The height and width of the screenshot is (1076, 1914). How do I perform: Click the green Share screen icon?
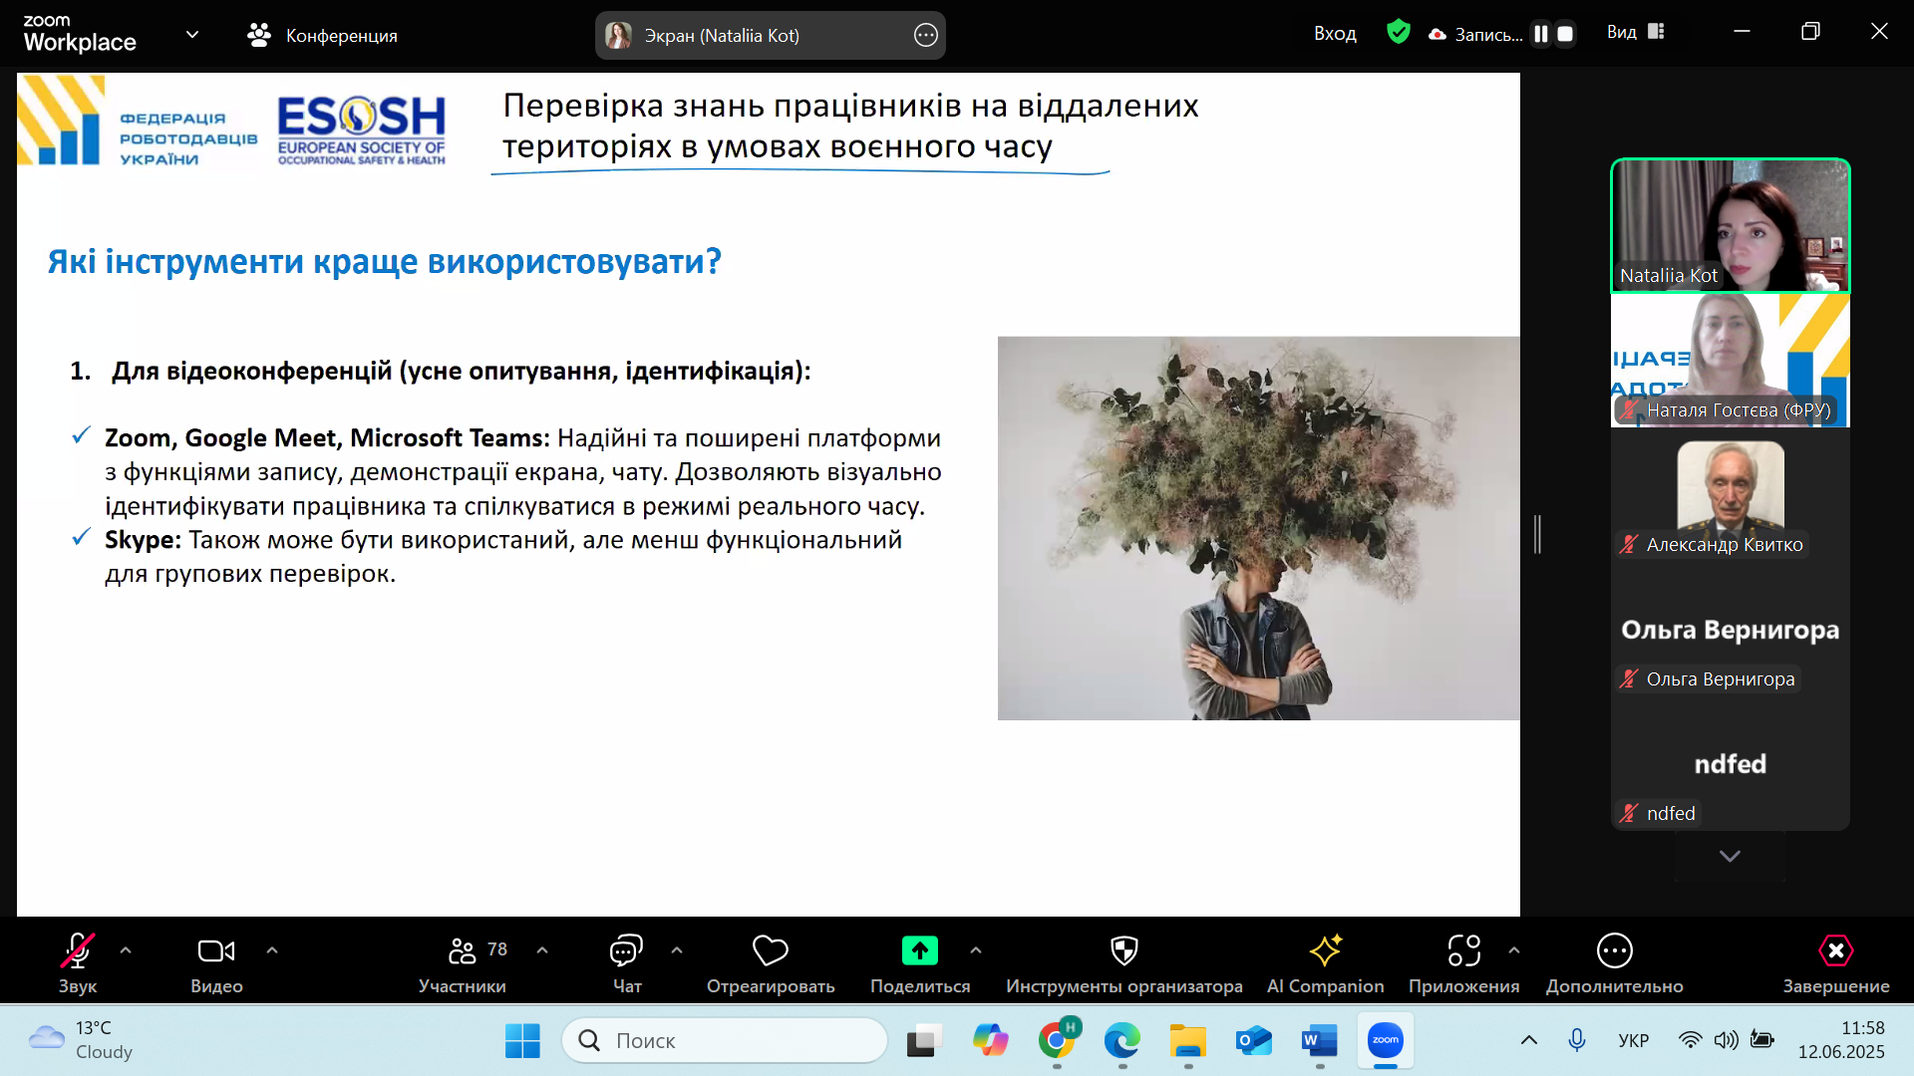point(919,951)
